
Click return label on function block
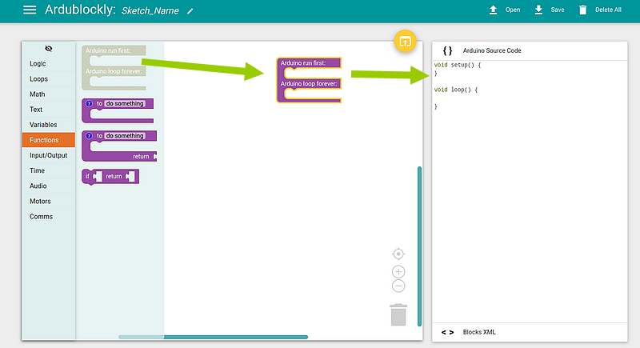[x=141, y=157]
